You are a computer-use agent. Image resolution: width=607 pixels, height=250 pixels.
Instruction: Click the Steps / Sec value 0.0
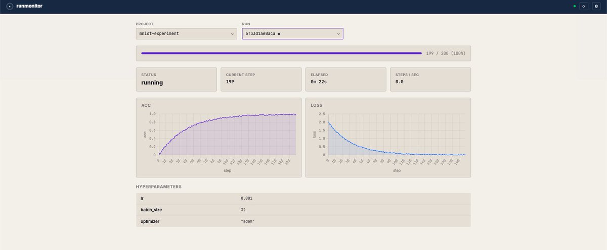coord(399,82)
